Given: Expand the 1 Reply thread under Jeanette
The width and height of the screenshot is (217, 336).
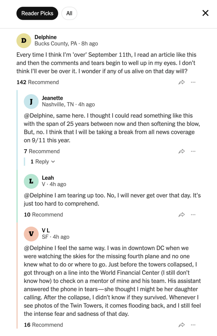Looking at the screenshot, I should [43, 162].
